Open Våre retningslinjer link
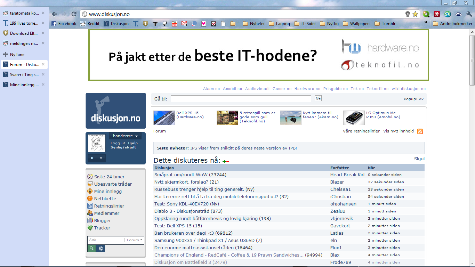Image resolution: width=475 pixels, height=267 pixels. (x=361, y=131)
